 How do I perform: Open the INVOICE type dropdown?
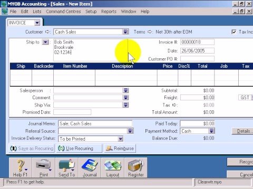(37, 23)
